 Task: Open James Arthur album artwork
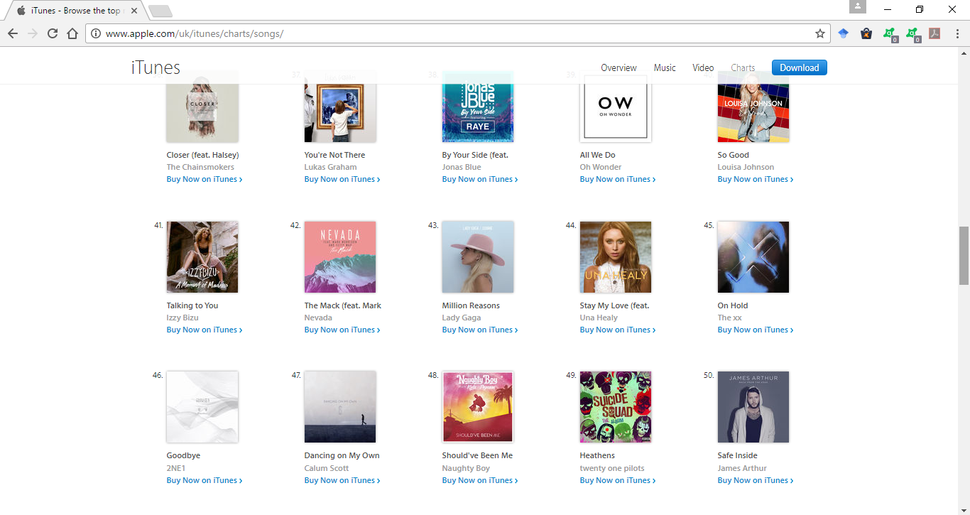(x=753, y=407)
